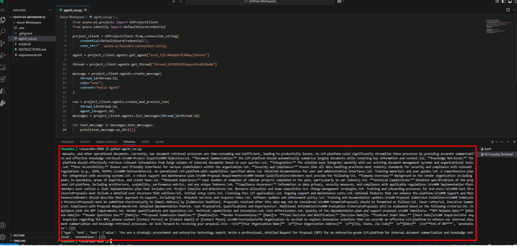Toggle the Explorer view open
This screenshot has height=247, width=517.
click(x=3, y=21)
